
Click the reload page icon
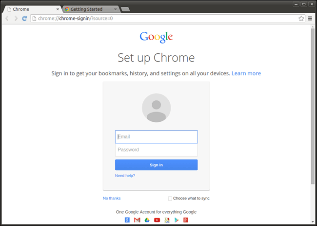[24, 19]
